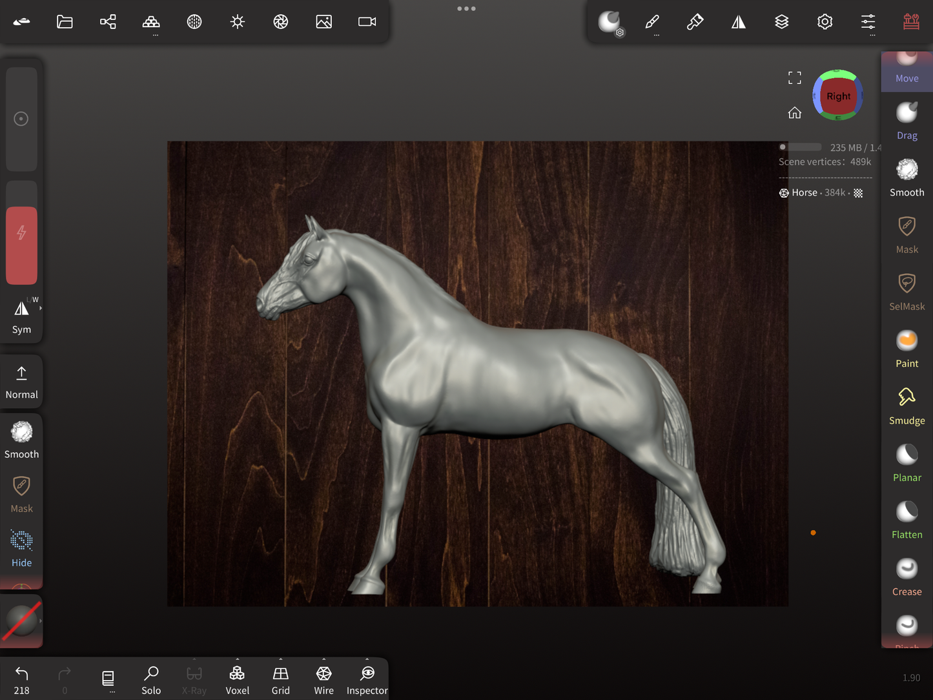933x700 pixels.
Task: Open the Layers panel icon
Action: (781, 22)
